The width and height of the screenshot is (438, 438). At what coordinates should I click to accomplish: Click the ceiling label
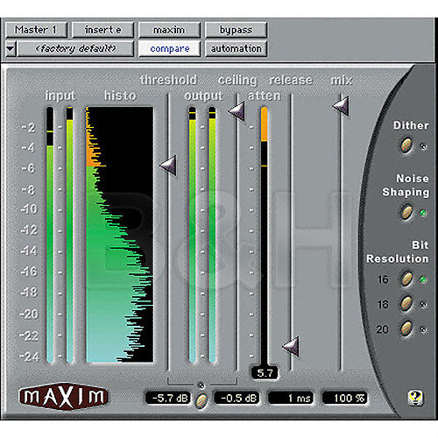pyautogui.click(x=237, y=81)
